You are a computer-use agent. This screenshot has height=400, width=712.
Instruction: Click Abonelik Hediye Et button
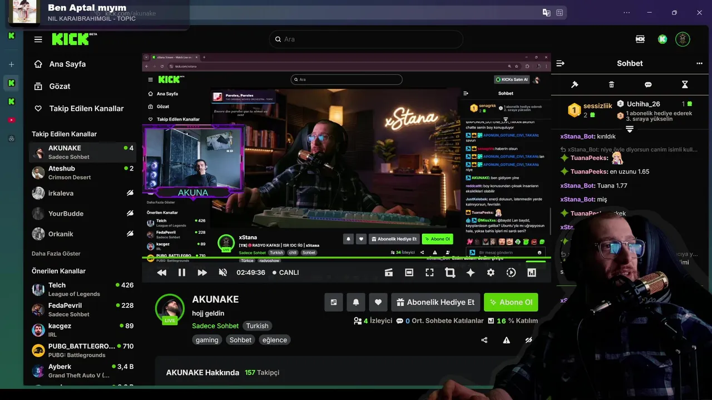point(436,302)
